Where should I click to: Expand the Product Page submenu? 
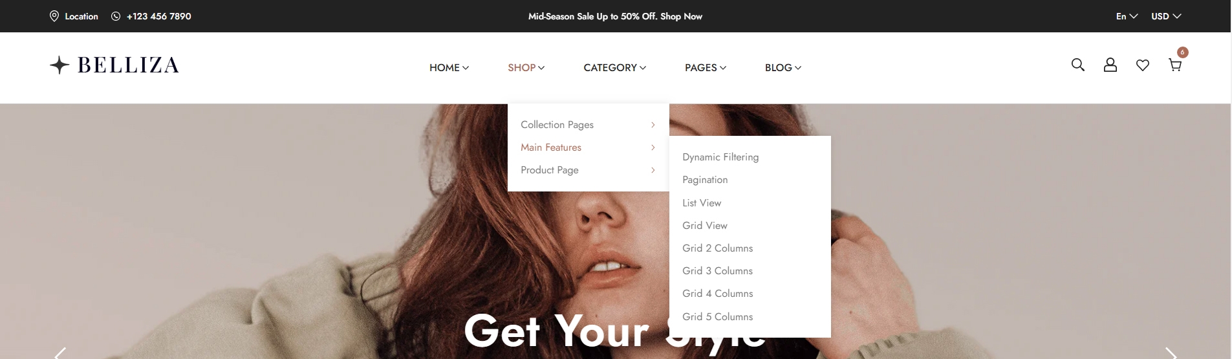coord(588,170)
